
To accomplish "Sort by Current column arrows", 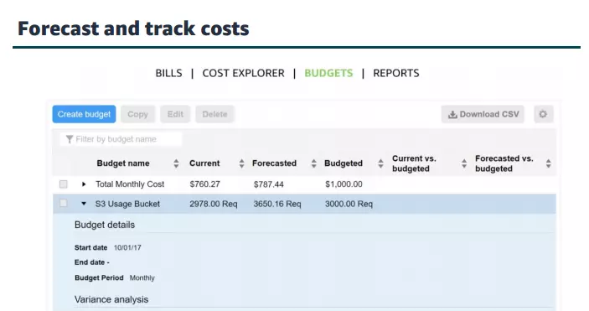I will pyautogui.click(x=241, y=163).
